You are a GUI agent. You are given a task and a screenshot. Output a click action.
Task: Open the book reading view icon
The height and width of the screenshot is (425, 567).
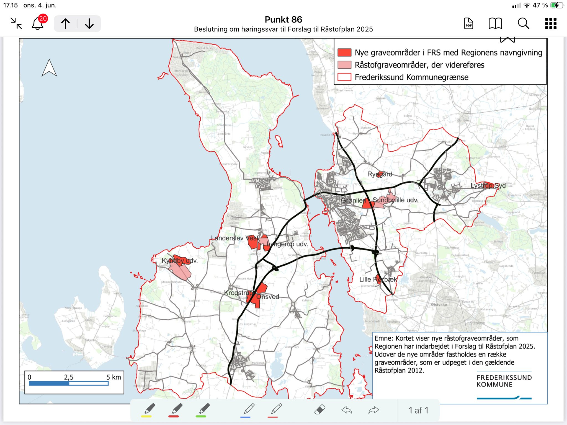(x=495, y=24)
